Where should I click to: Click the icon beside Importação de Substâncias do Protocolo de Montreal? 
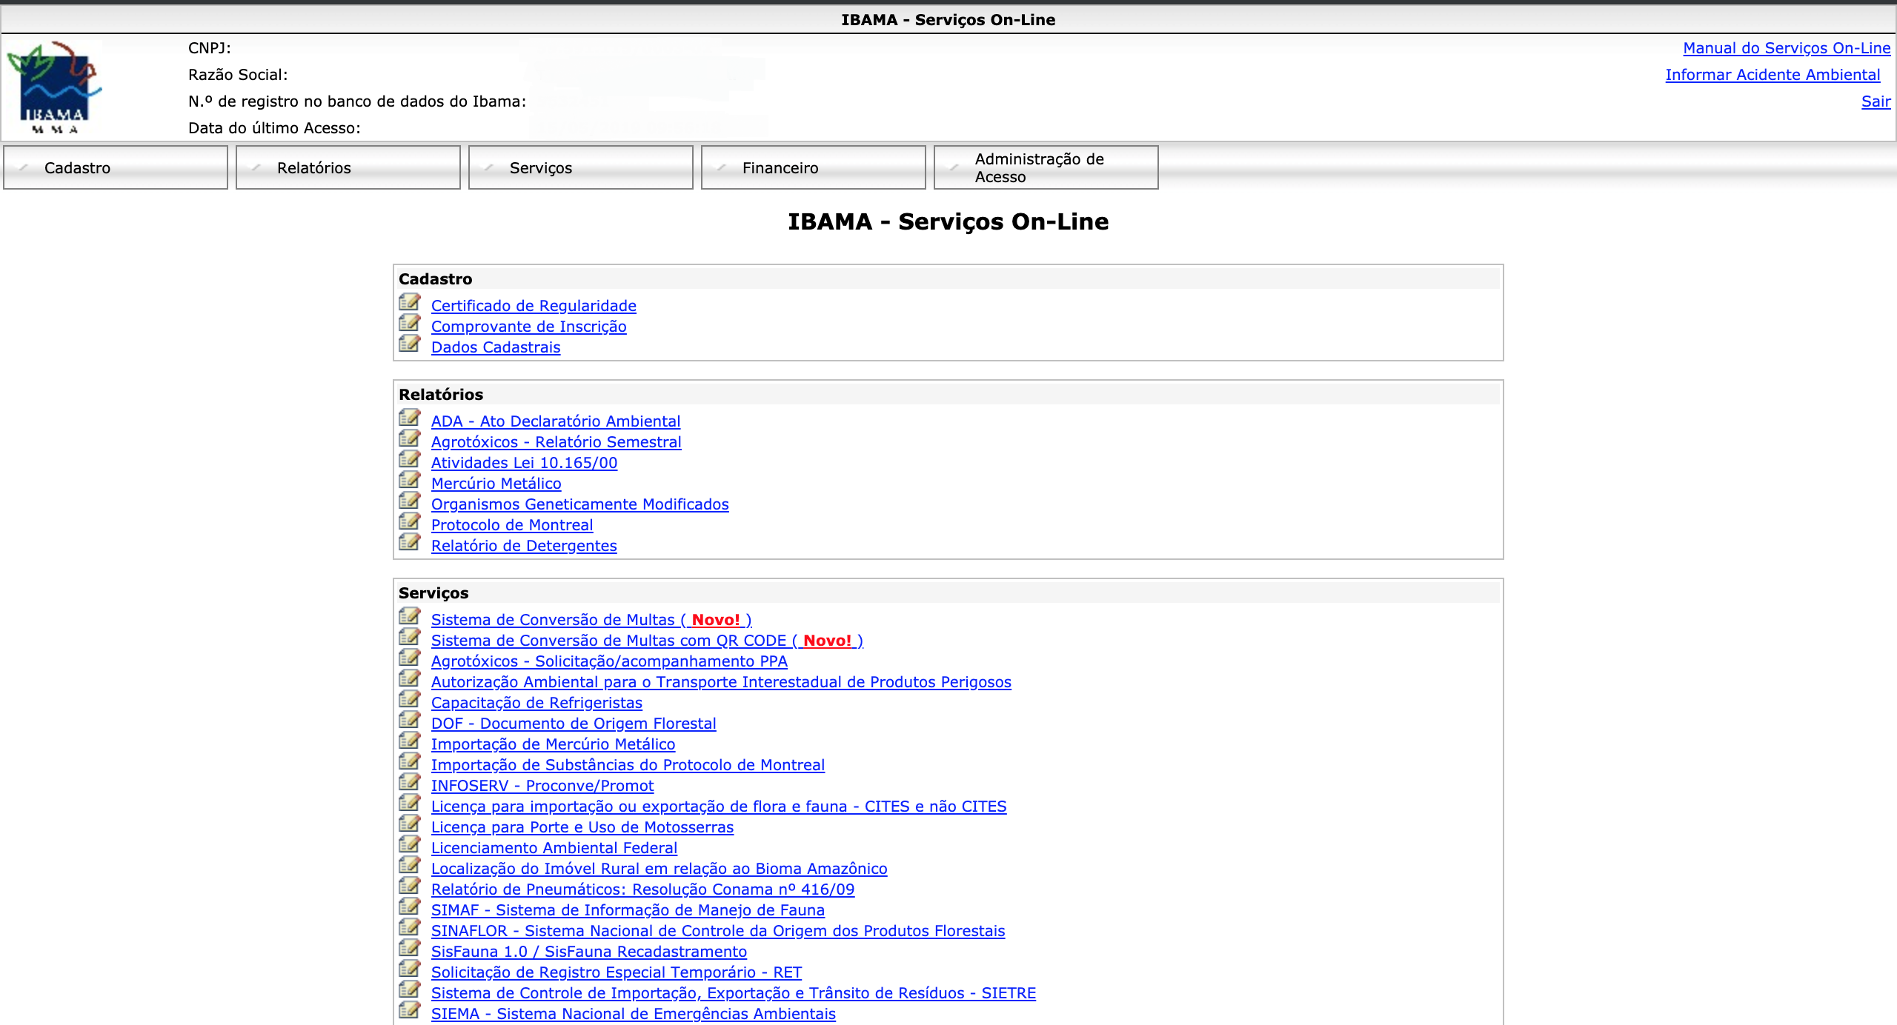tap(410, 761)
